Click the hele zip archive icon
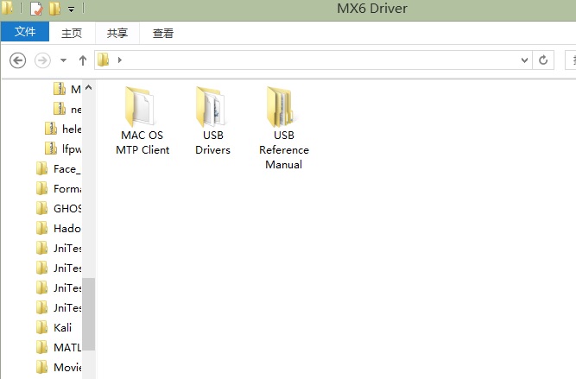576x379 pixels. [51, 129]
